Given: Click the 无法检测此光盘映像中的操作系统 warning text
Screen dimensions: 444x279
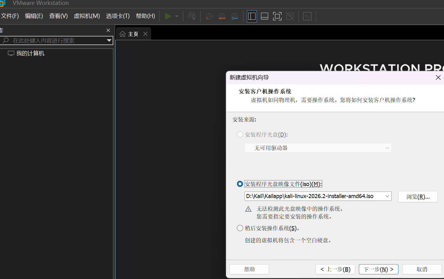Looking at the screenshot, I should (300, 209).
